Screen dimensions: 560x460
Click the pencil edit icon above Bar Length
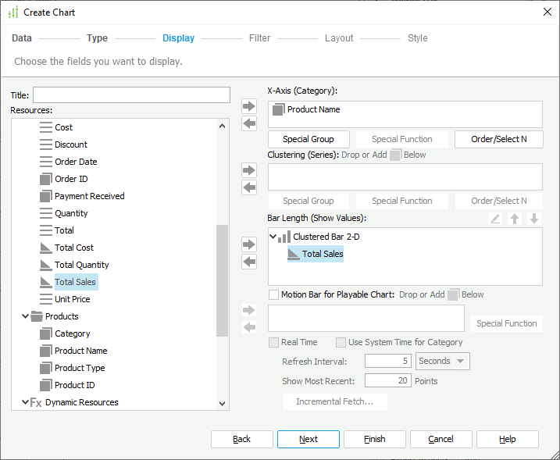495,219
